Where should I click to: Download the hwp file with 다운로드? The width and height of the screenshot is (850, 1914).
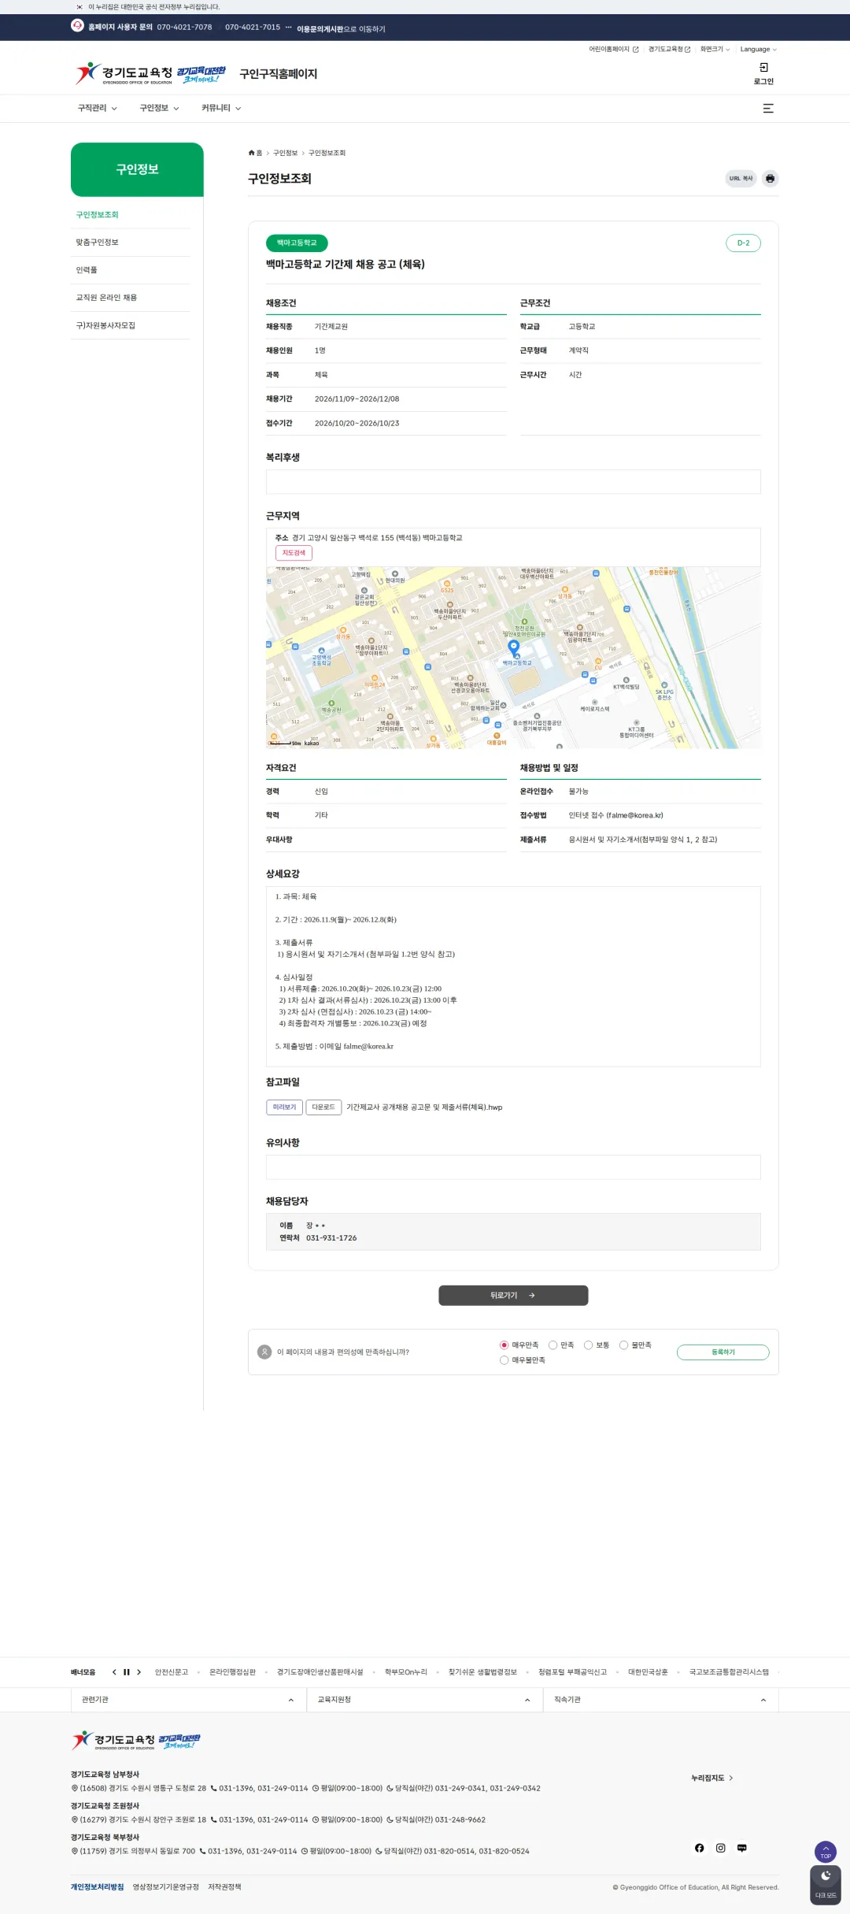pyautogui.click(x=323, y=1107)
